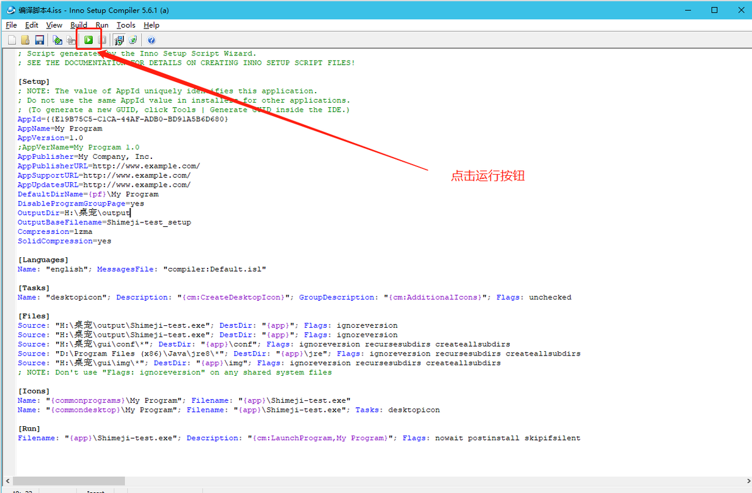Viewport: 752px width, 493px height.
Task: Click the green Run button in toolbar
Action: tap(89, 40)
